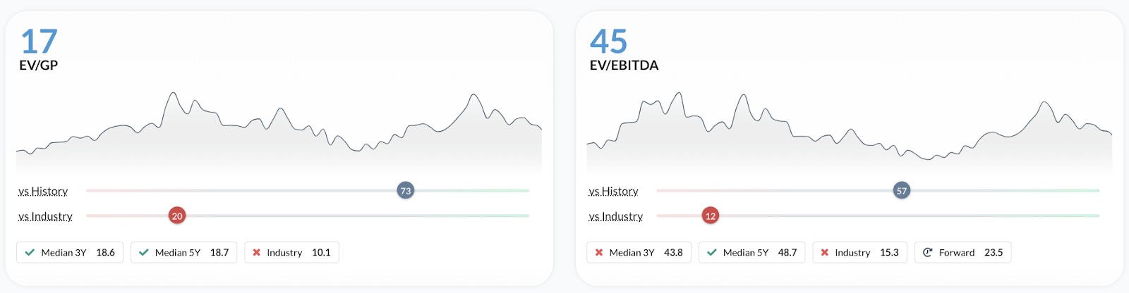Open the vs History label under EV/GP
Screen dimensions: 1129x293
pos(43,192)
